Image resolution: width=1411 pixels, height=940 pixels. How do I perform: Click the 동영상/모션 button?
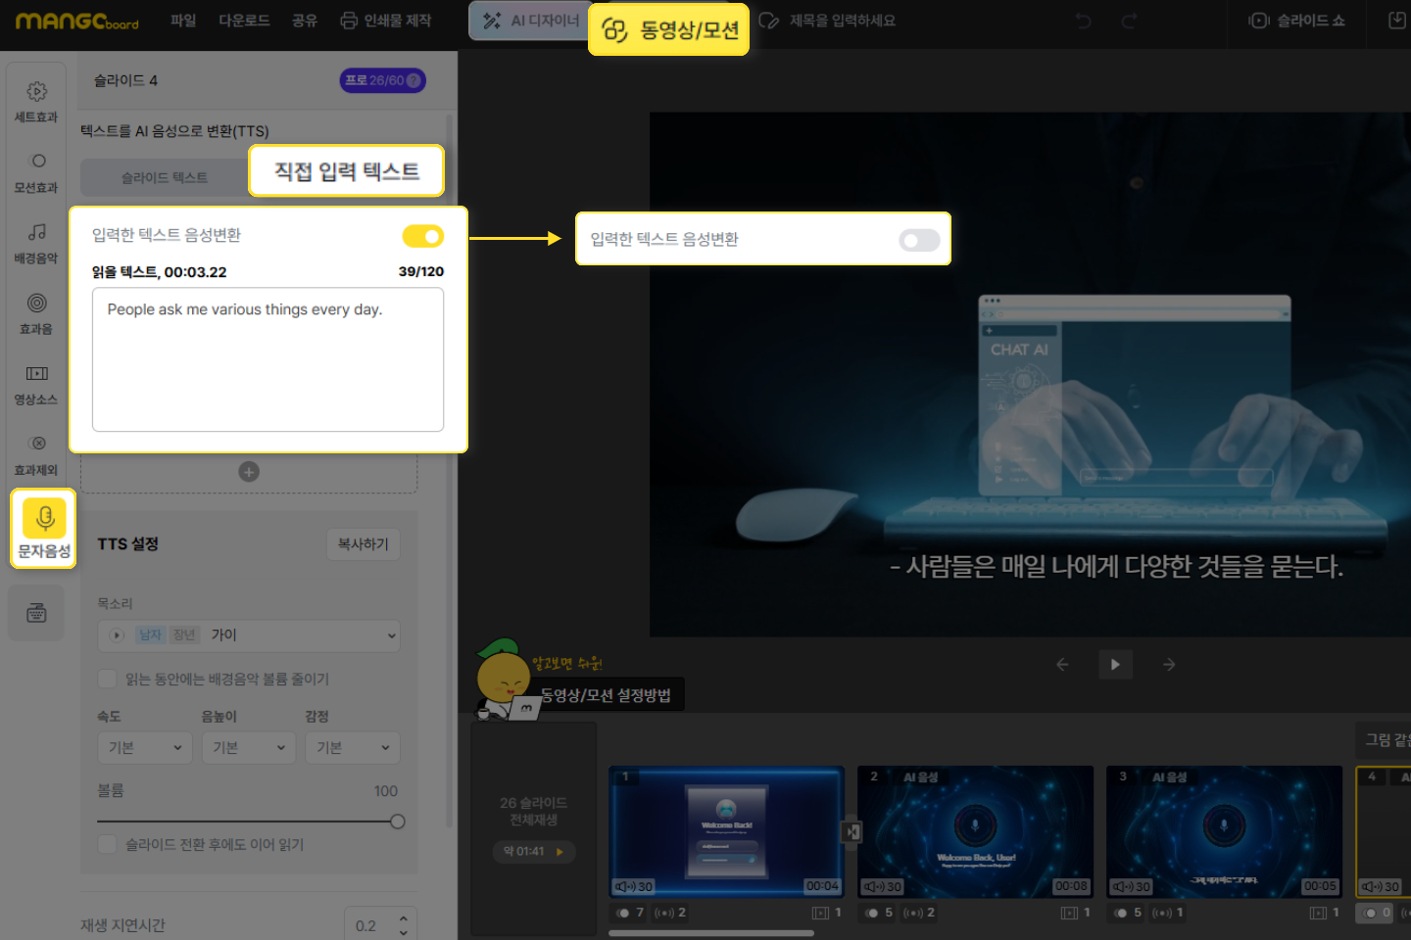pos(669,30)
